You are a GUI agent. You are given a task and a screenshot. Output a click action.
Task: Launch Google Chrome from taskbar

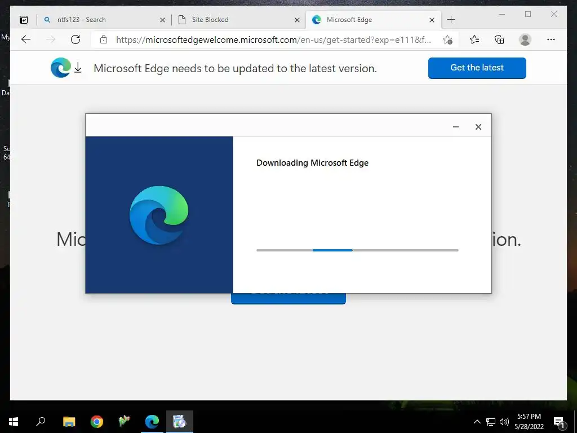(96, 422)
